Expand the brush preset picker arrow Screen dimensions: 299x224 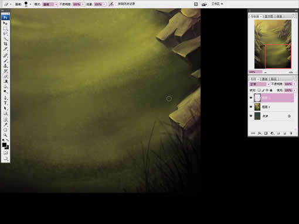(x=30, y=4)
